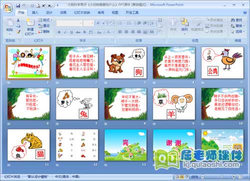Start slide show from status bar icon
The width and height of the screenshot is (250, 181).
pos(187,177)
